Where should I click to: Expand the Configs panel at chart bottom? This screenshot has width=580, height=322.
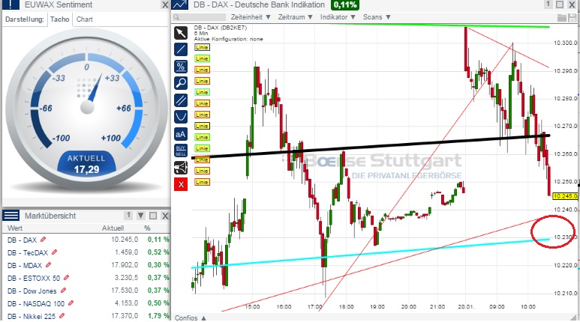click(190, 318)
